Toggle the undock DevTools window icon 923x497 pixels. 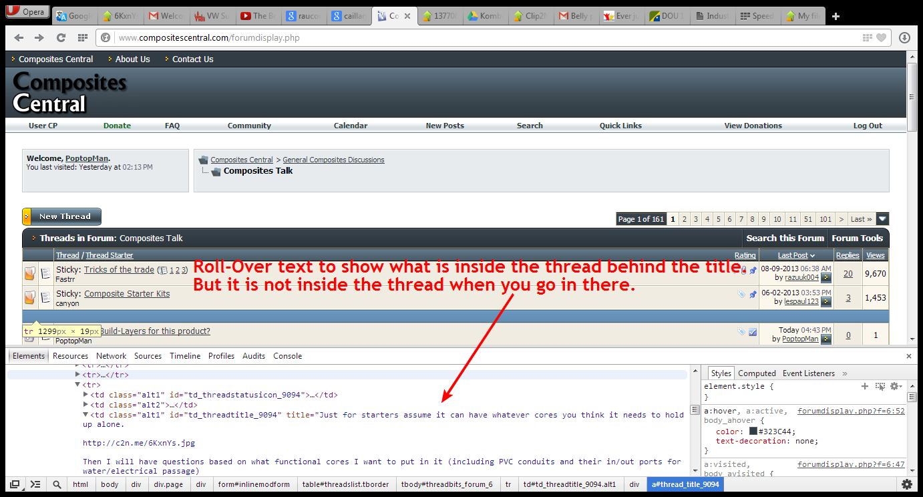(x=14, y=484)
